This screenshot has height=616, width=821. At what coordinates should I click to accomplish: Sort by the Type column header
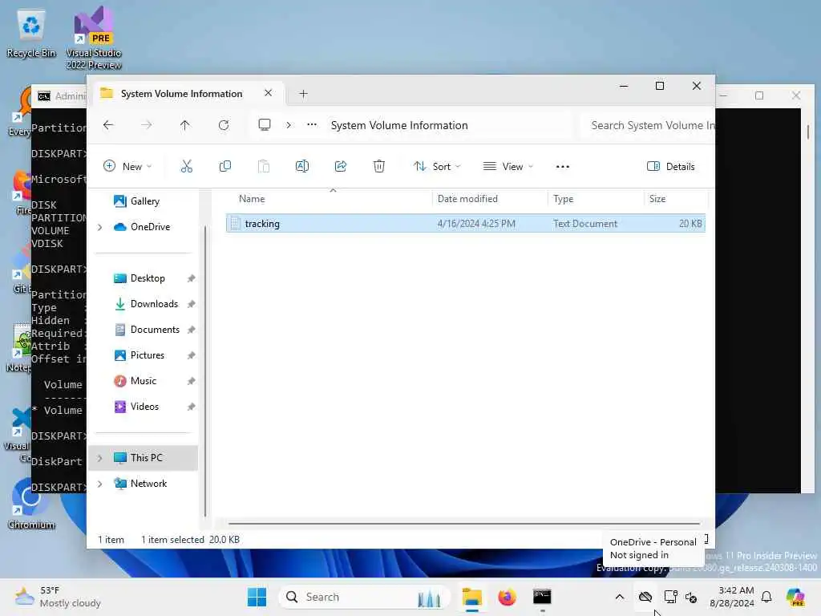tap(564, 199)
